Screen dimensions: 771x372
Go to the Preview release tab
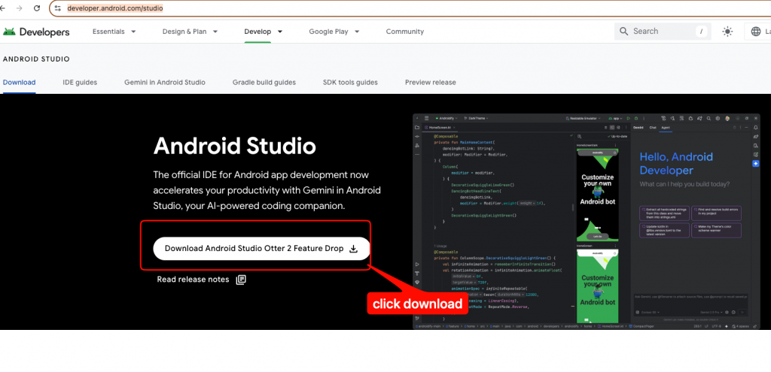tap(430, 82)
